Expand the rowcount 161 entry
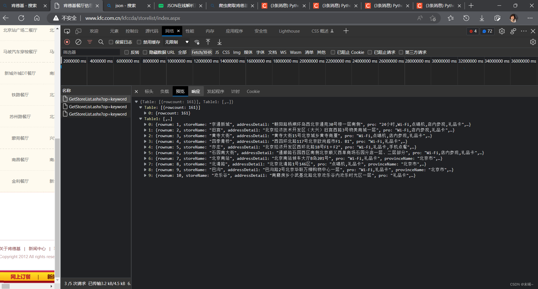The image size is (538, 289). (x=145, y=113)
